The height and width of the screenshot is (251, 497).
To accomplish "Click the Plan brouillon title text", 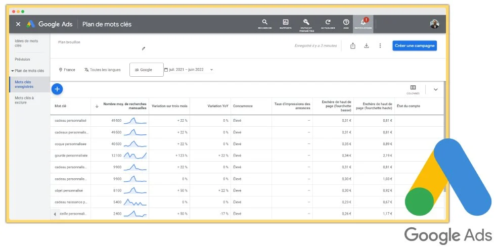I will point(69,42).
